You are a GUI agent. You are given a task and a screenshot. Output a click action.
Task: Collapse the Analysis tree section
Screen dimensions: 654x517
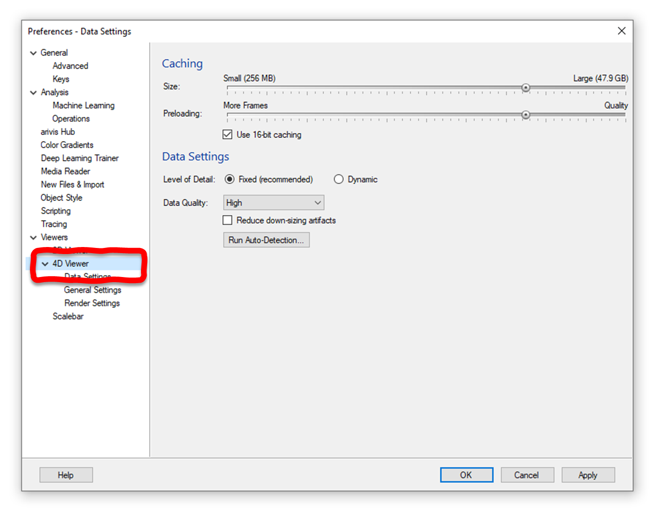coord(33,92)
